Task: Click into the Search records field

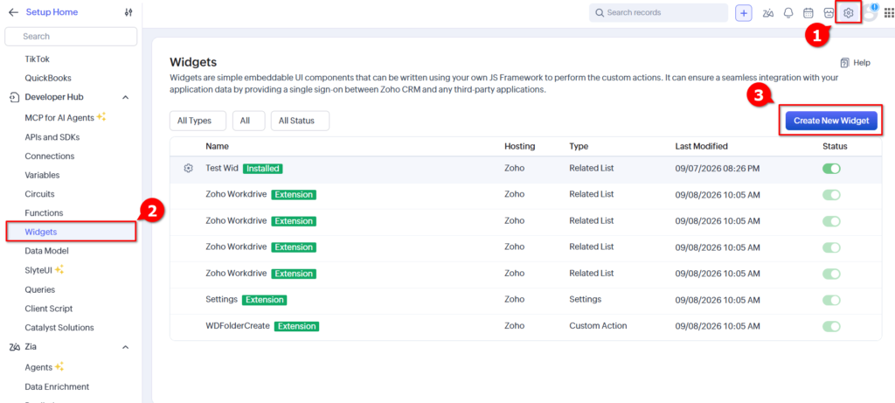Action: tap(659, 12)
